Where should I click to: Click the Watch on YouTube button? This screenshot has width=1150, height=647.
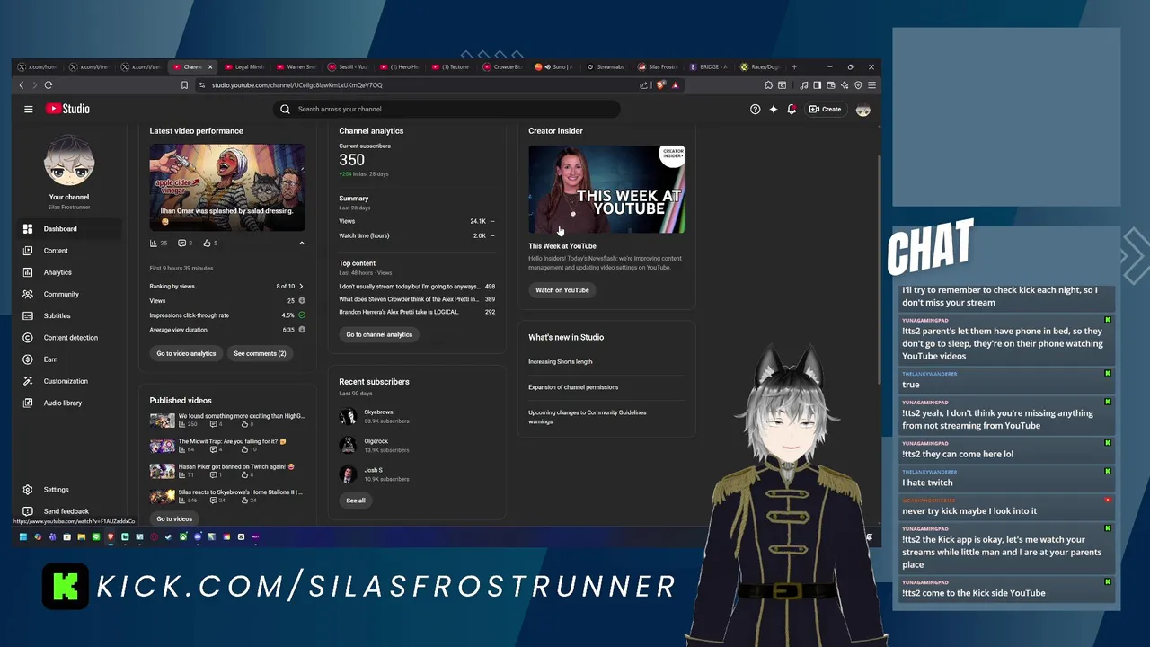[562, 290]
